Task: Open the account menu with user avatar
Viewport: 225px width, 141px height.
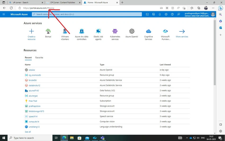Action: click(x=213, y=14)
